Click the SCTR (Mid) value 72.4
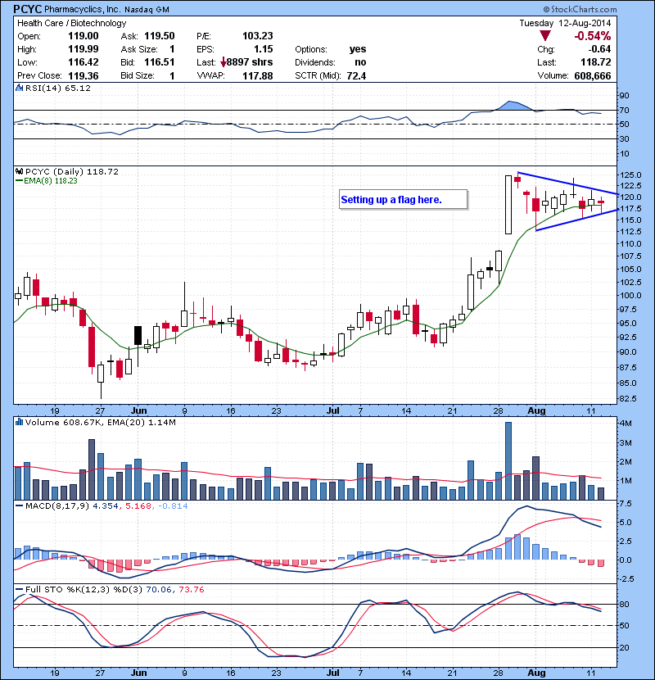 tap(356, 76)
